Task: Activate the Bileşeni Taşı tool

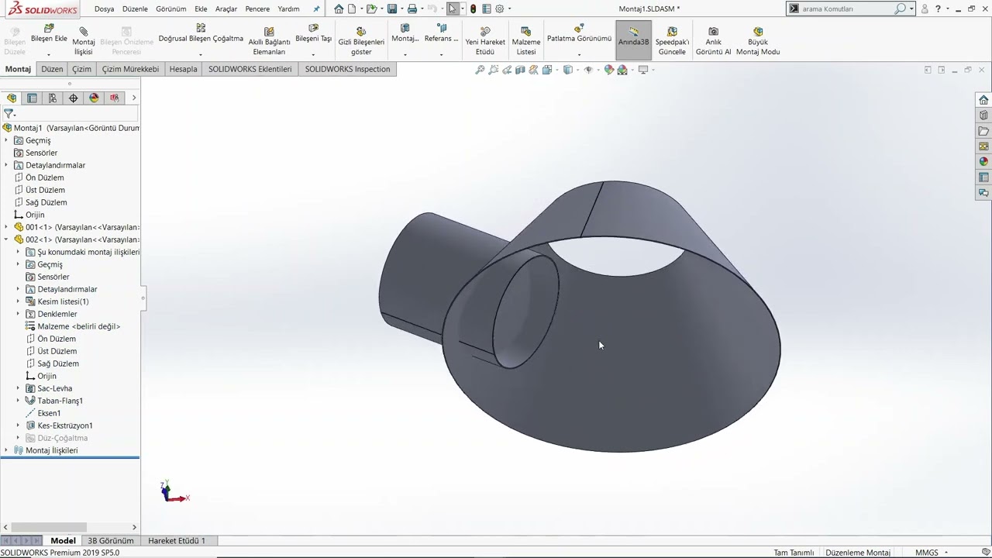Action: (313, 33)
